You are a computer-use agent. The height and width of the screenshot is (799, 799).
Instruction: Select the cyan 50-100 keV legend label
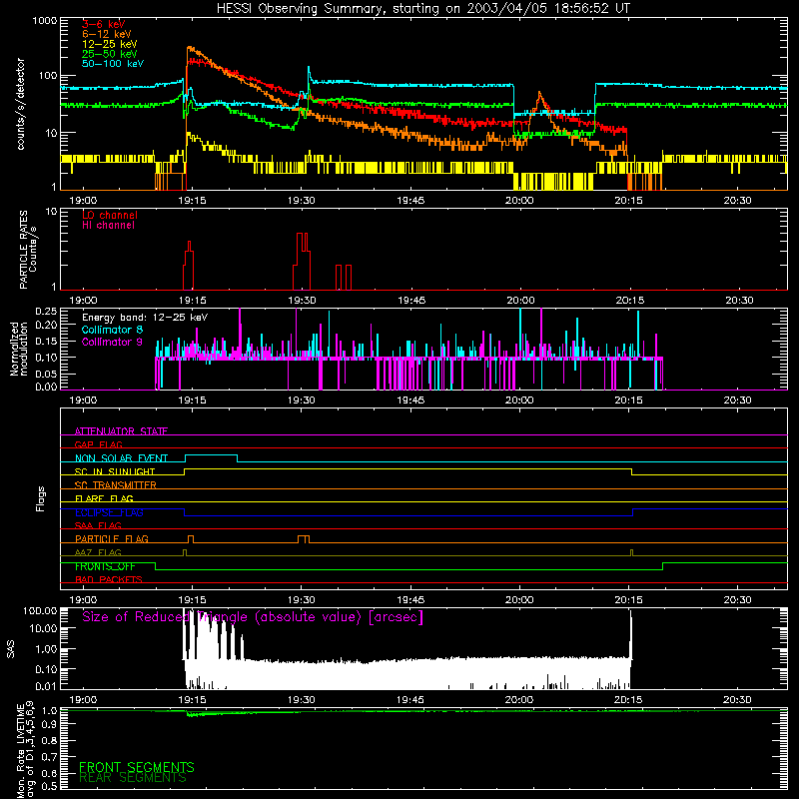[x=112, y=64]
